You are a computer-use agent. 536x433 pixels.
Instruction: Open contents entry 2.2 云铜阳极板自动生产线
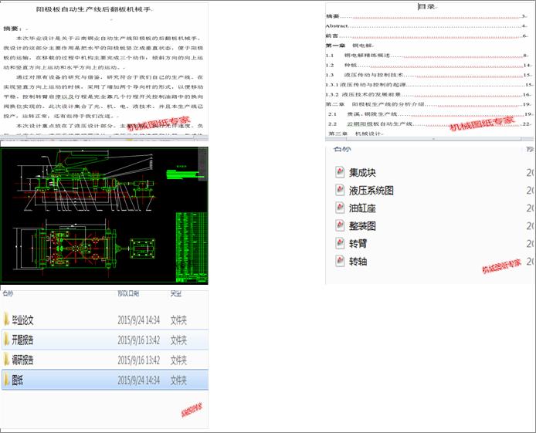point(430,124)
